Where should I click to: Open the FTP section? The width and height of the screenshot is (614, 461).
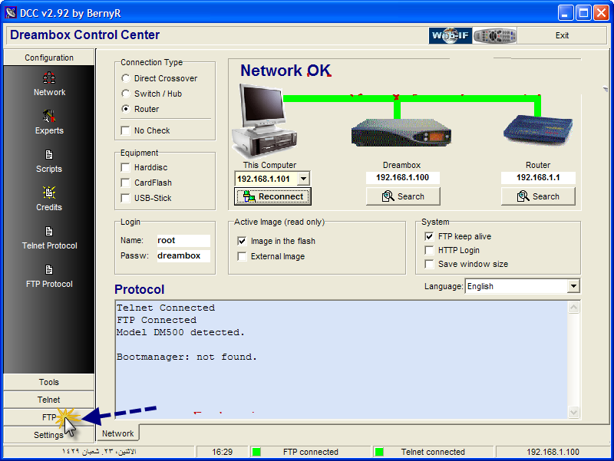pyautogui.click(x=49, y=417)
